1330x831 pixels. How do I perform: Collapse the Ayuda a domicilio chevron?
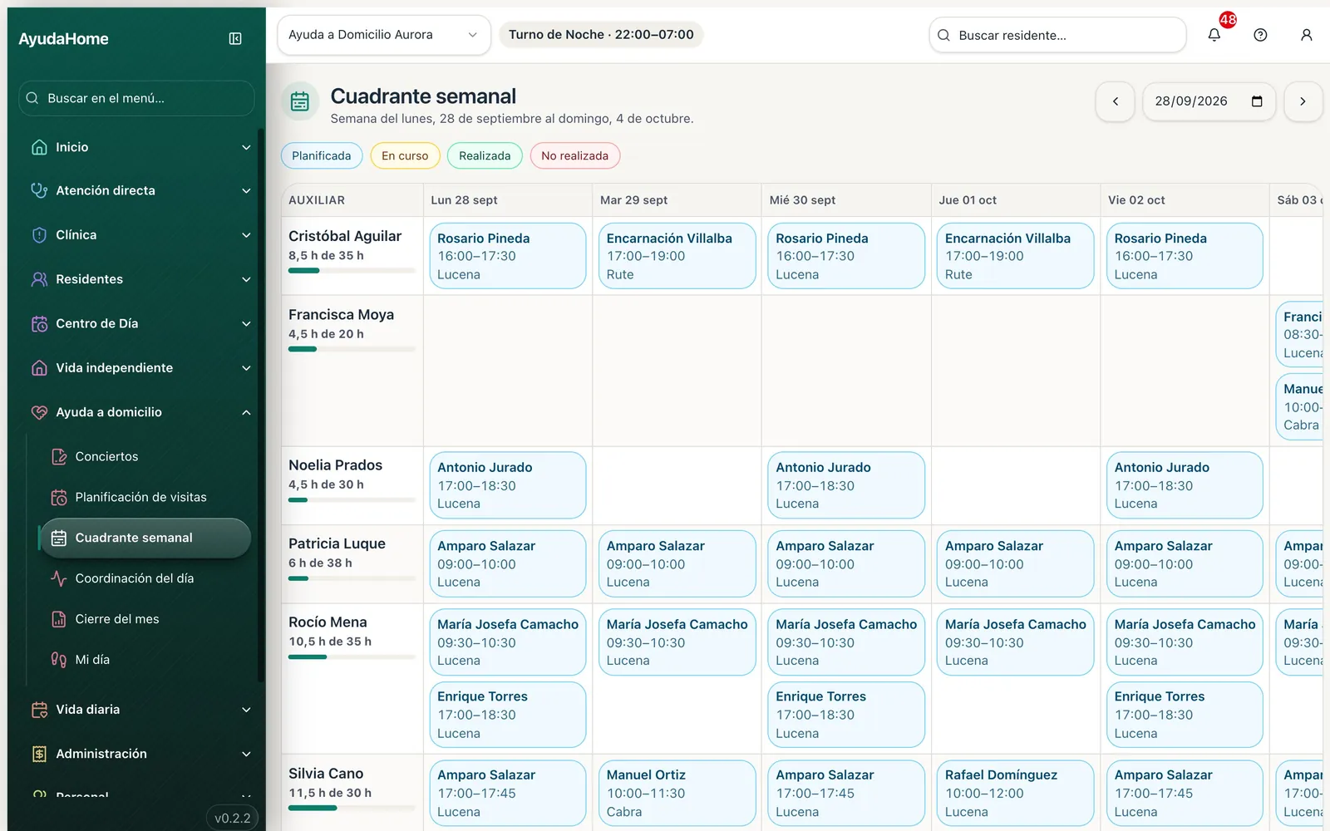pos(246,412)
